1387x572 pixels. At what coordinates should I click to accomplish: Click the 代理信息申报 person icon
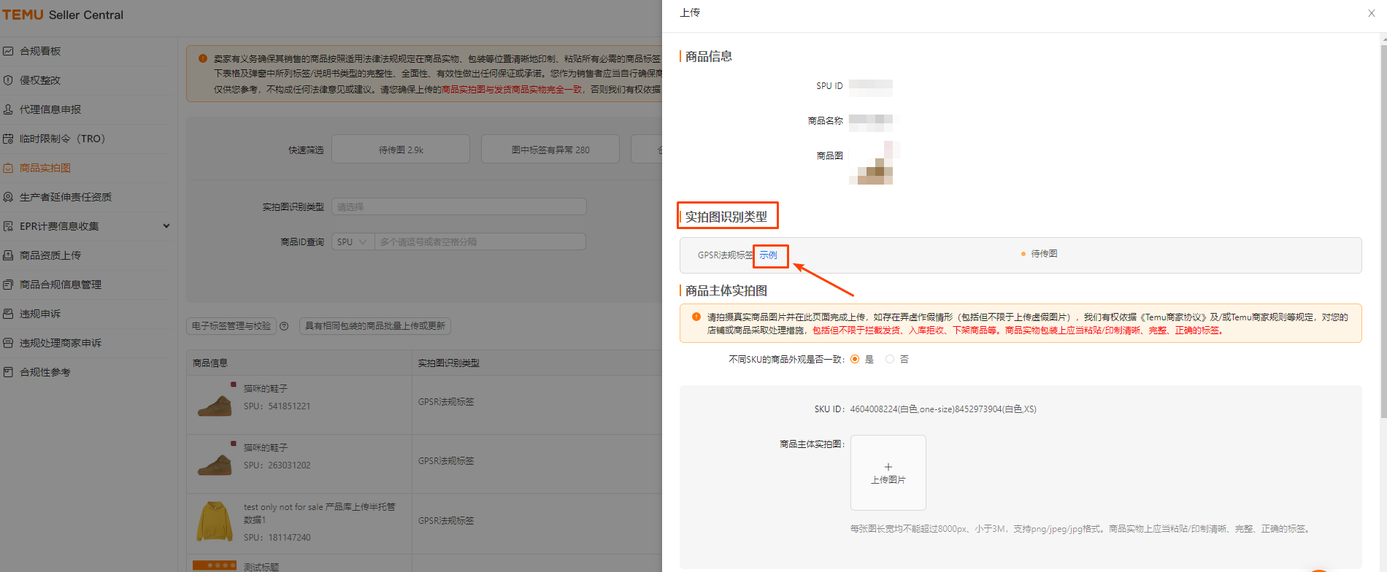8,109
